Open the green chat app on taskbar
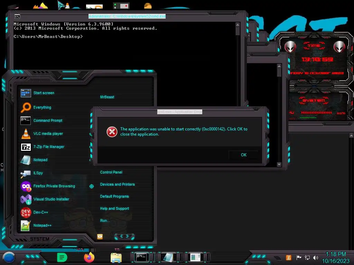 point(62,257)
